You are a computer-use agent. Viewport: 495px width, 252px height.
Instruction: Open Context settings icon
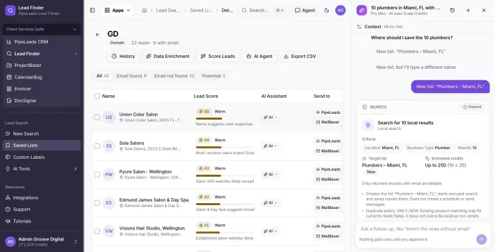[359, 27]
